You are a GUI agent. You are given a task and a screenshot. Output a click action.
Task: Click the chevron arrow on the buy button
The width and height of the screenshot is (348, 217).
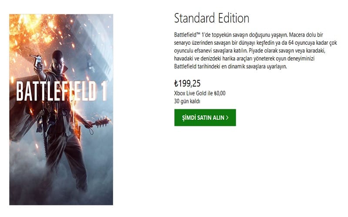pos(228,118)
